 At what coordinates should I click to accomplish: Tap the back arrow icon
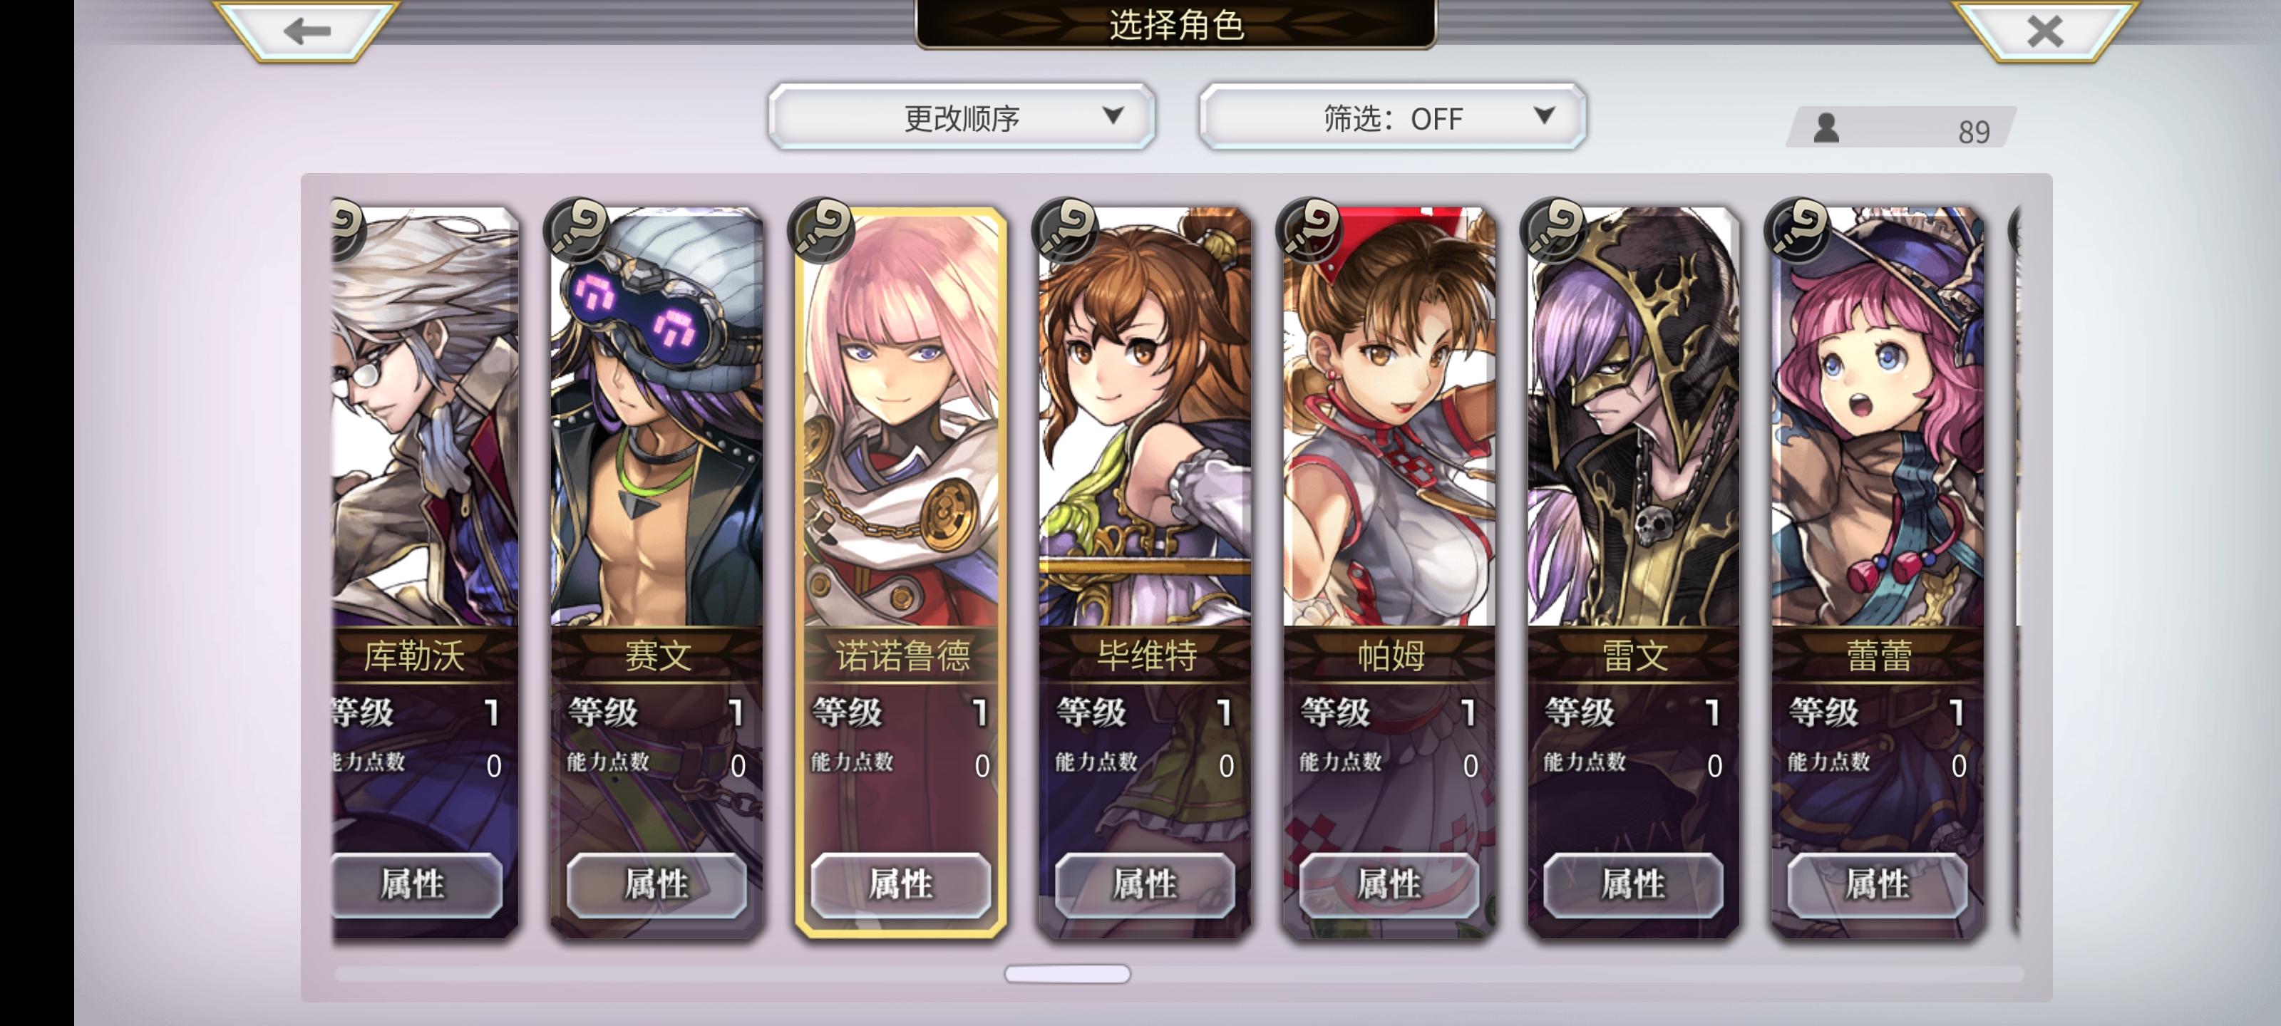pos(307,31)
